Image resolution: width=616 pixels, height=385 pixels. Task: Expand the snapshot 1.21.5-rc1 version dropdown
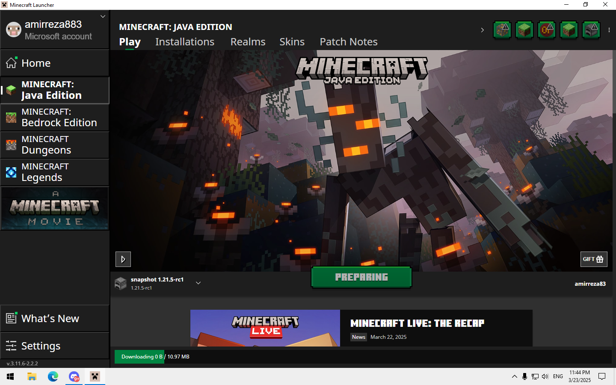[x=198, y=283]
